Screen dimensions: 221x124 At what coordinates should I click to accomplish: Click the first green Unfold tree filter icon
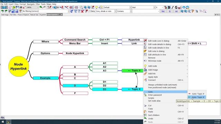tap(2, 11)
